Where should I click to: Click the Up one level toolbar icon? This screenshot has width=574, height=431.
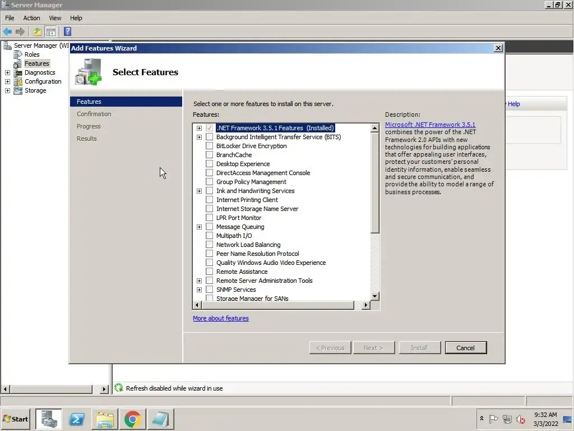click(38, 31)
